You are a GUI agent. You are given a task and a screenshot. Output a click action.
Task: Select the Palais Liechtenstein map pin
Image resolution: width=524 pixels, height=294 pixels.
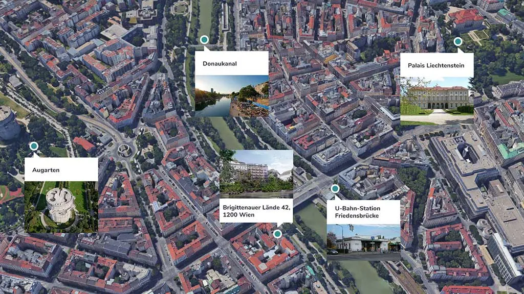457,41
